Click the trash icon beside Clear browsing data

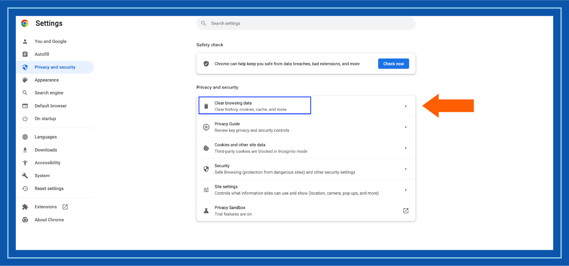pos(206,106)
